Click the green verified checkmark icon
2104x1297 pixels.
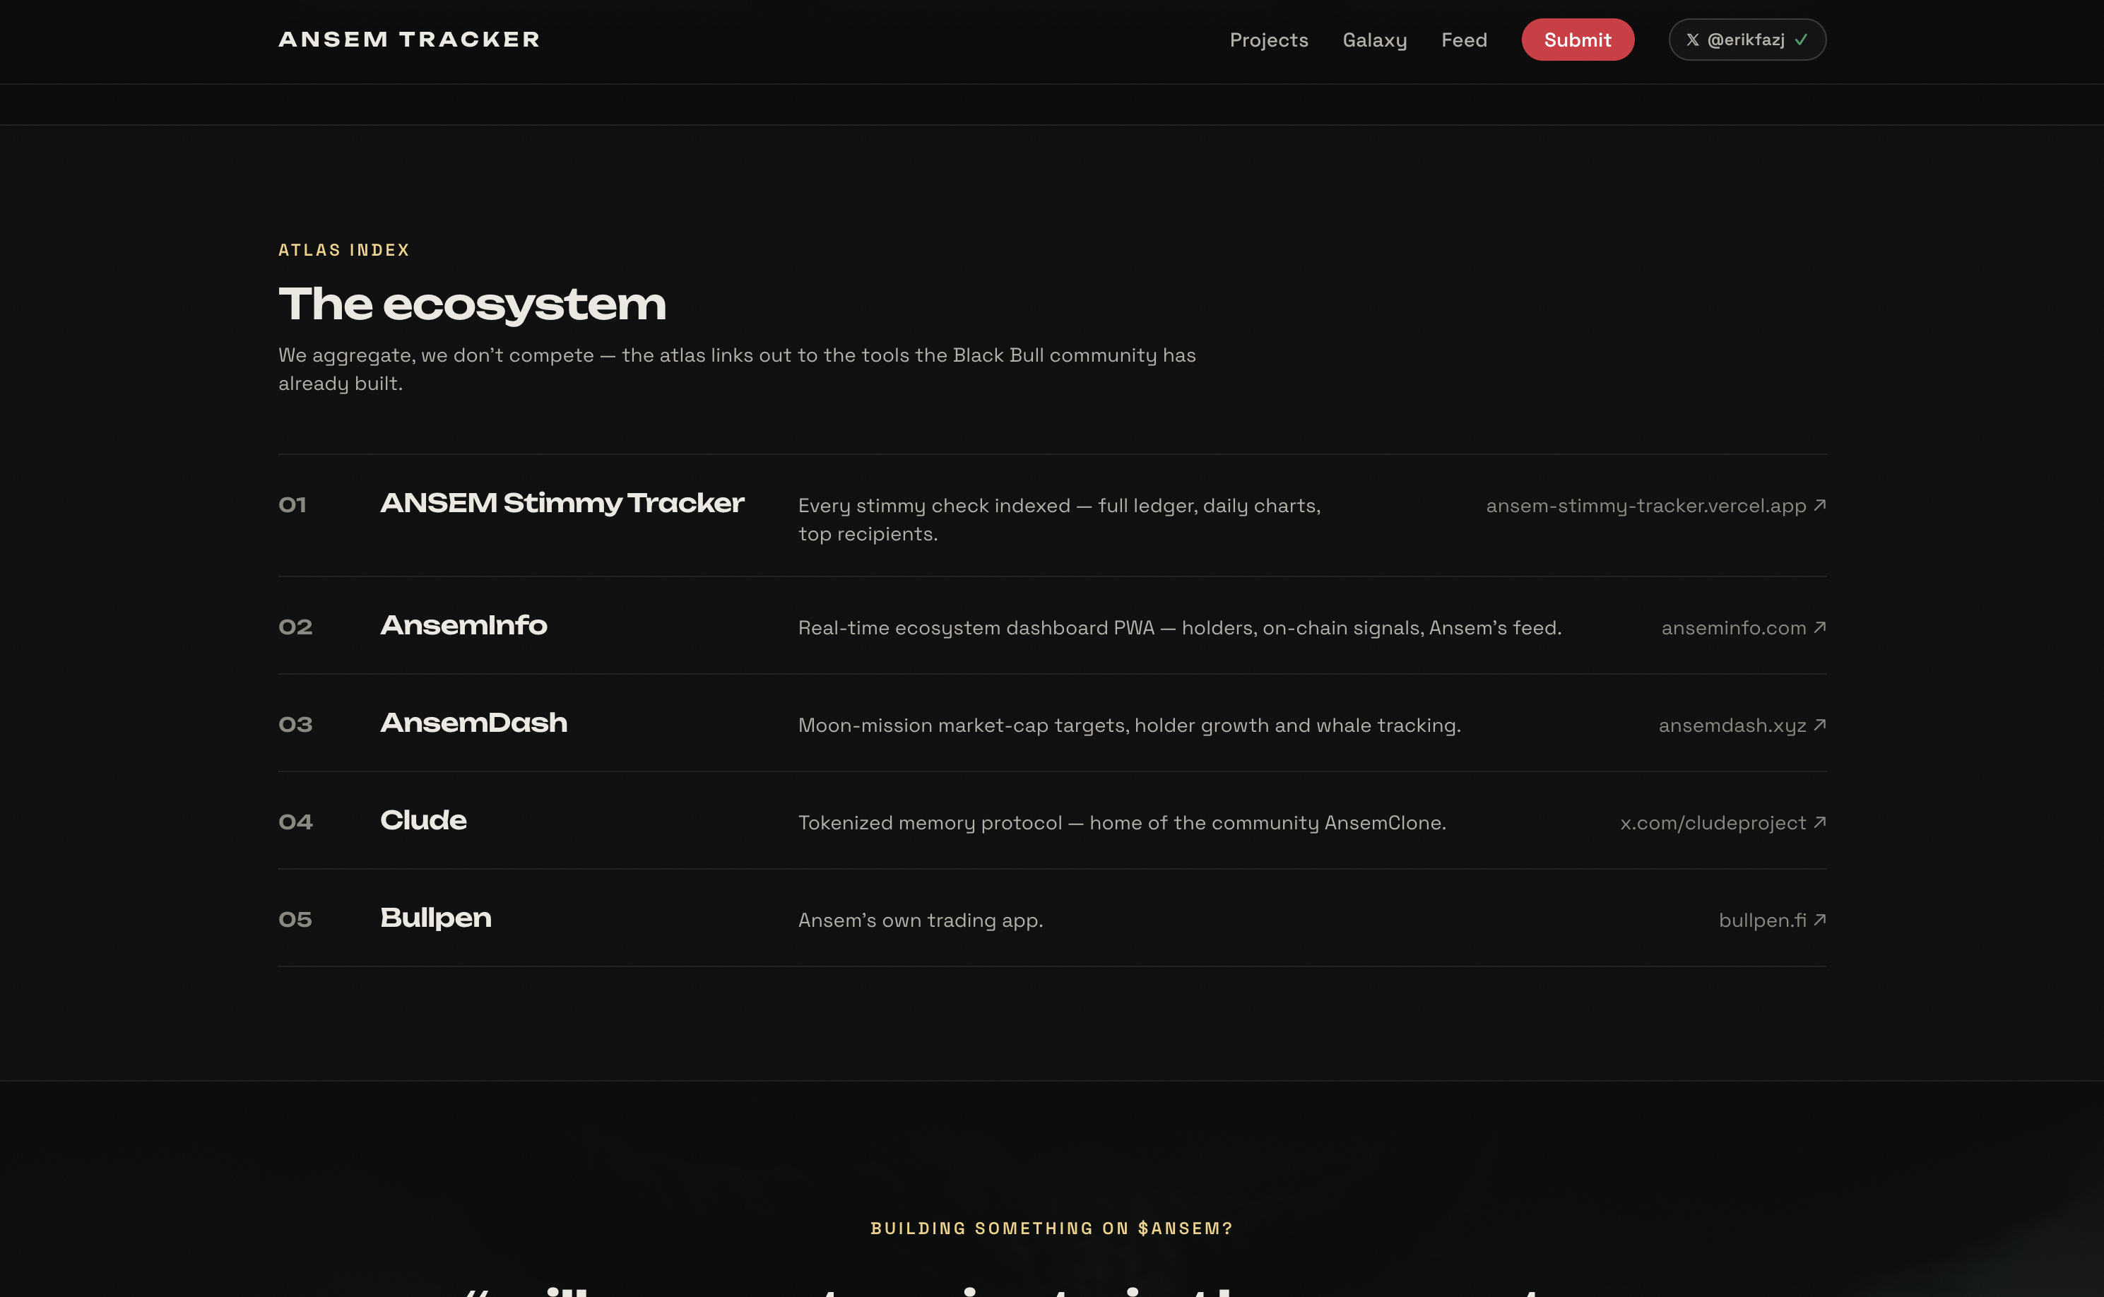point(1800,40)
